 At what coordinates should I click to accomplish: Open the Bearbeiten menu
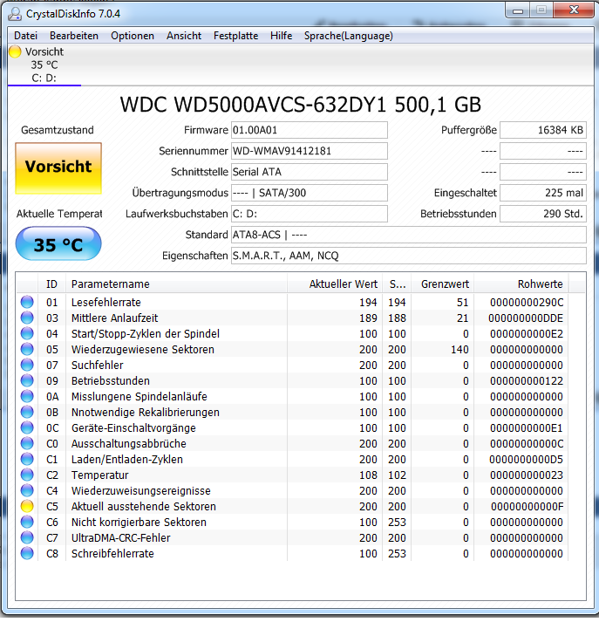pos(74,36)
